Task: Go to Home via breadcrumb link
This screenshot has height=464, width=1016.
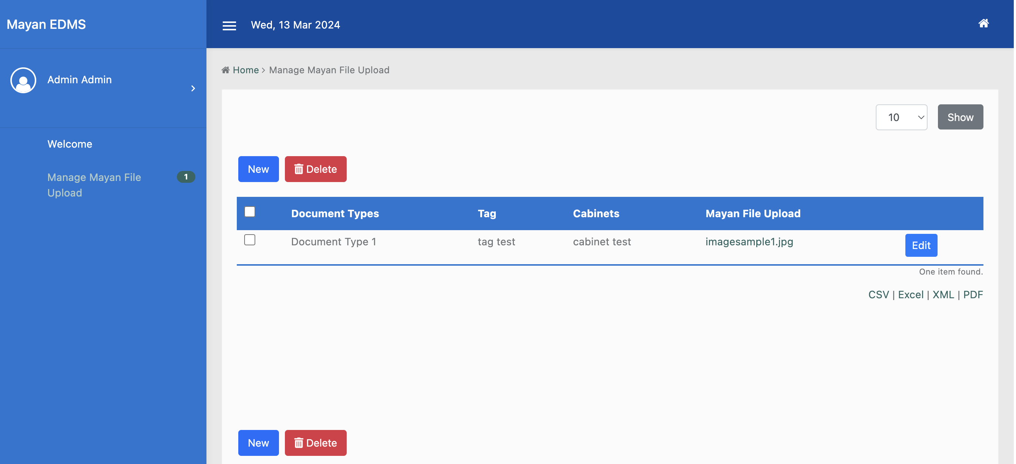Action: coord(246,70)
